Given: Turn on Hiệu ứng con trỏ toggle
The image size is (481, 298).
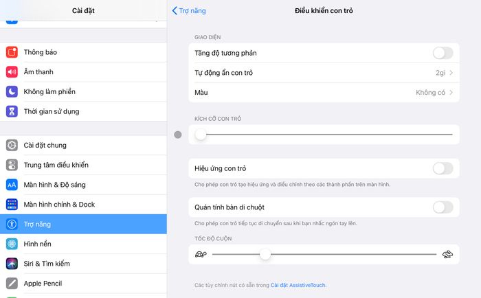Looking at the screenshot, I should 443,168.
